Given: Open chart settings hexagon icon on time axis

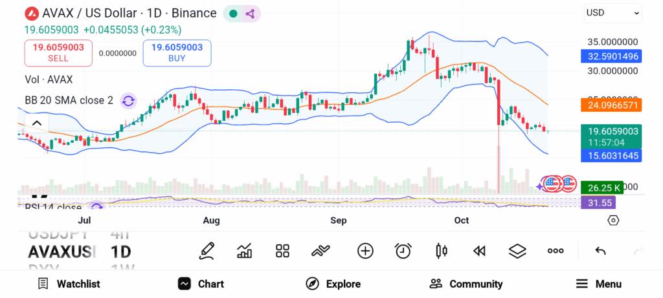Looking at the screenshot, I should (613, 220).
